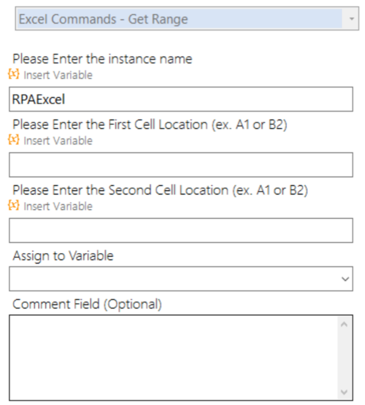Click the variable icon under Second Cell Location

pyautogui.click(x=14, y=205)
